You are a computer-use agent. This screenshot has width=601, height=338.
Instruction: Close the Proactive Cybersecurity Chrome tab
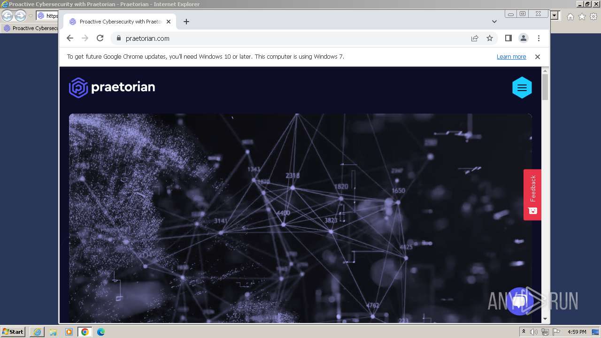[x=169, y=22]
